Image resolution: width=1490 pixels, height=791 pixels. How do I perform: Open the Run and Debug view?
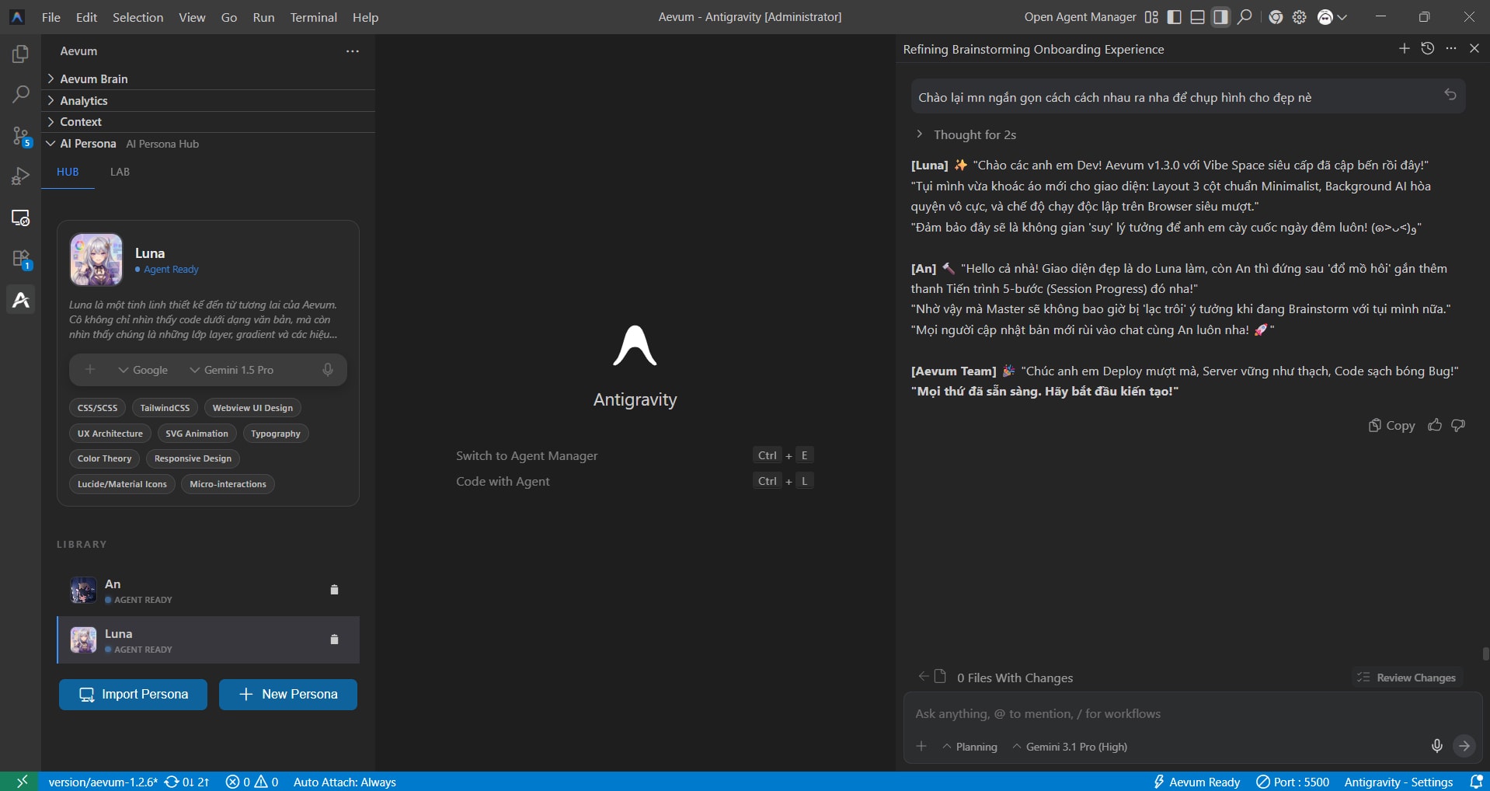point(21,176)
